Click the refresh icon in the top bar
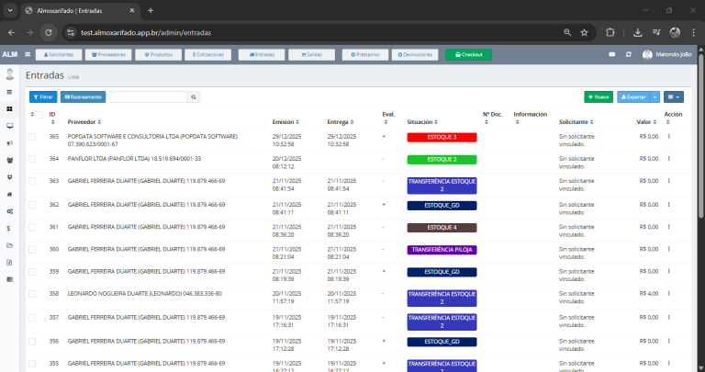The image size is (705, 372). (x=628, y=54)
